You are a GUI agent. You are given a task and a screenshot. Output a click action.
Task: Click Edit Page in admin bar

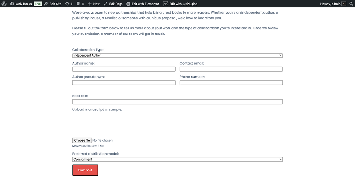click(113, 4)
